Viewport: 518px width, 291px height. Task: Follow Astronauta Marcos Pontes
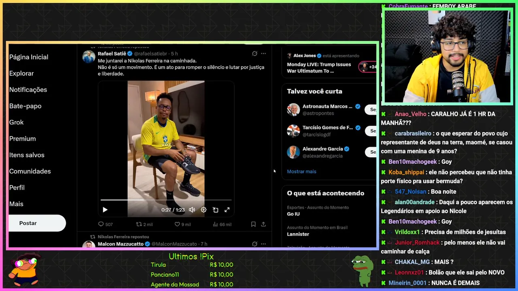coord(371,110)
